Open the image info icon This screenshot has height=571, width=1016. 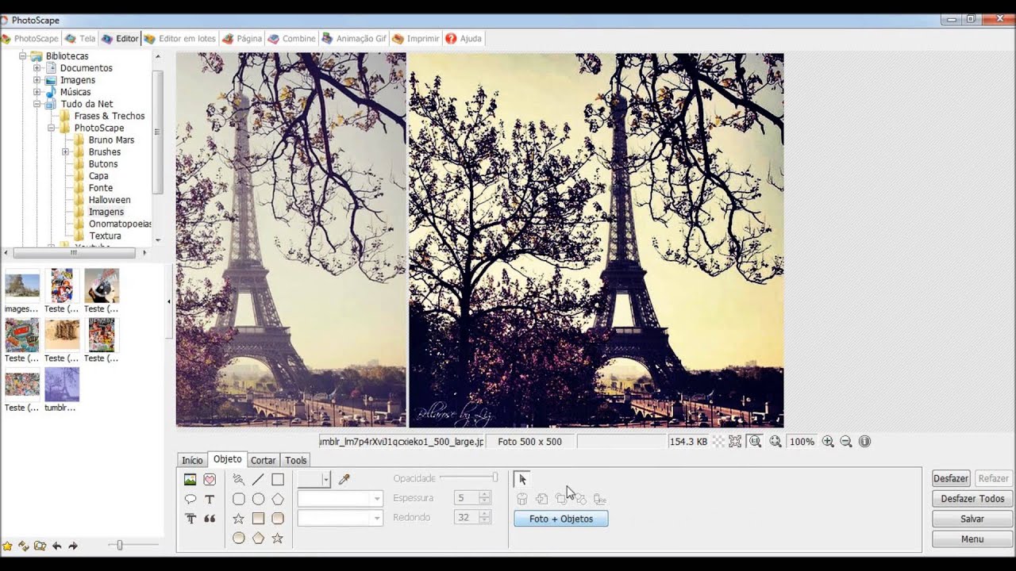click(x=865, y=442)
